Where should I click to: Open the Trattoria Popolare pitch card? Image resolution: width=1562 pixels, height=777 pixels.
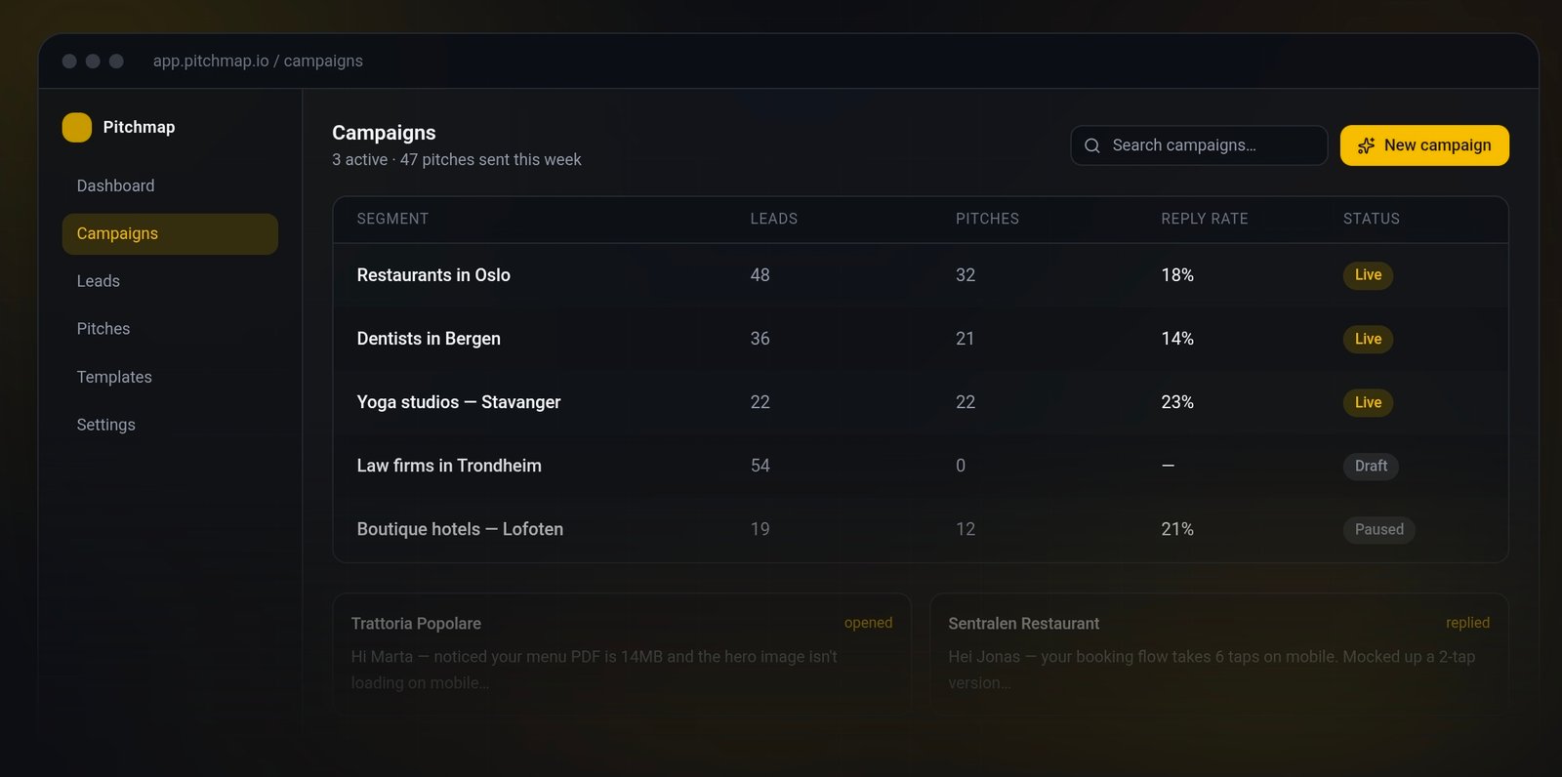622,654
